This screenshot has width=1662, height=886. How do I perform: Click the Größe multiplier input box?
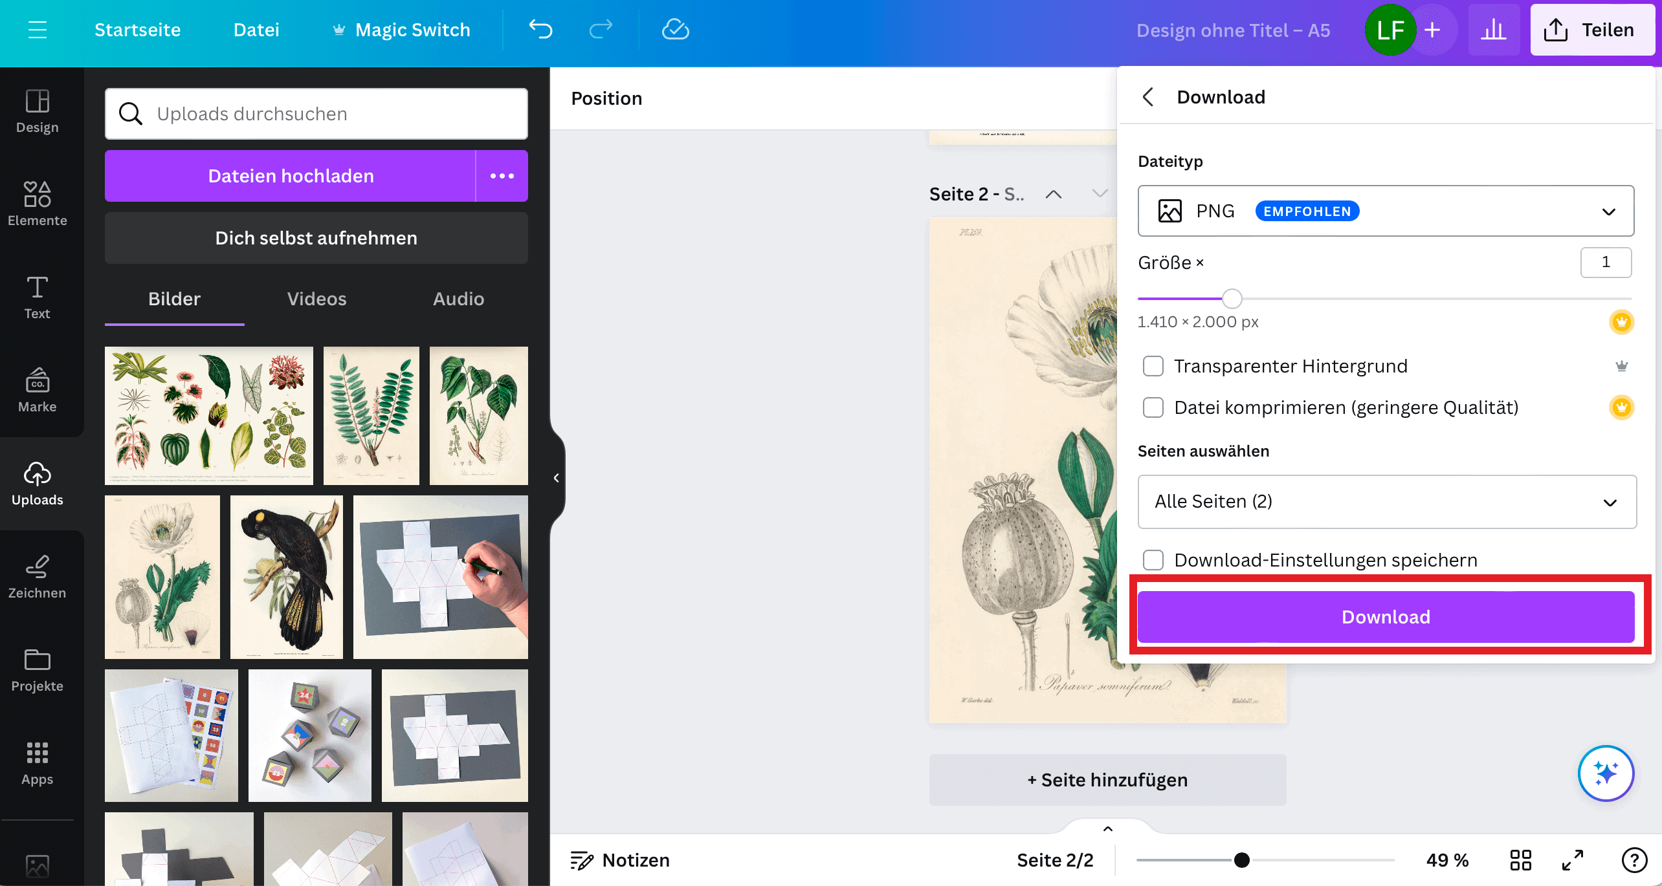[1606, 262]
